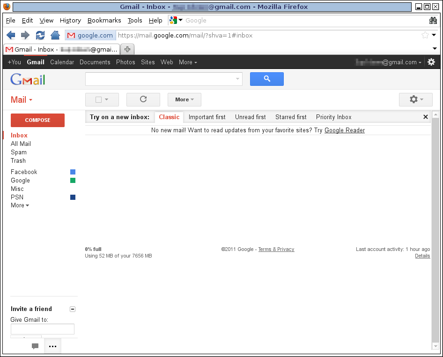Open the Spam folder

coord(19,152)
